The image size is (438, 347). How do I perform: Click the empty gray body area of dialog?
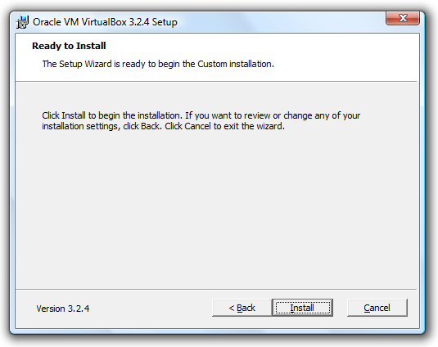[x=215, y=210]
